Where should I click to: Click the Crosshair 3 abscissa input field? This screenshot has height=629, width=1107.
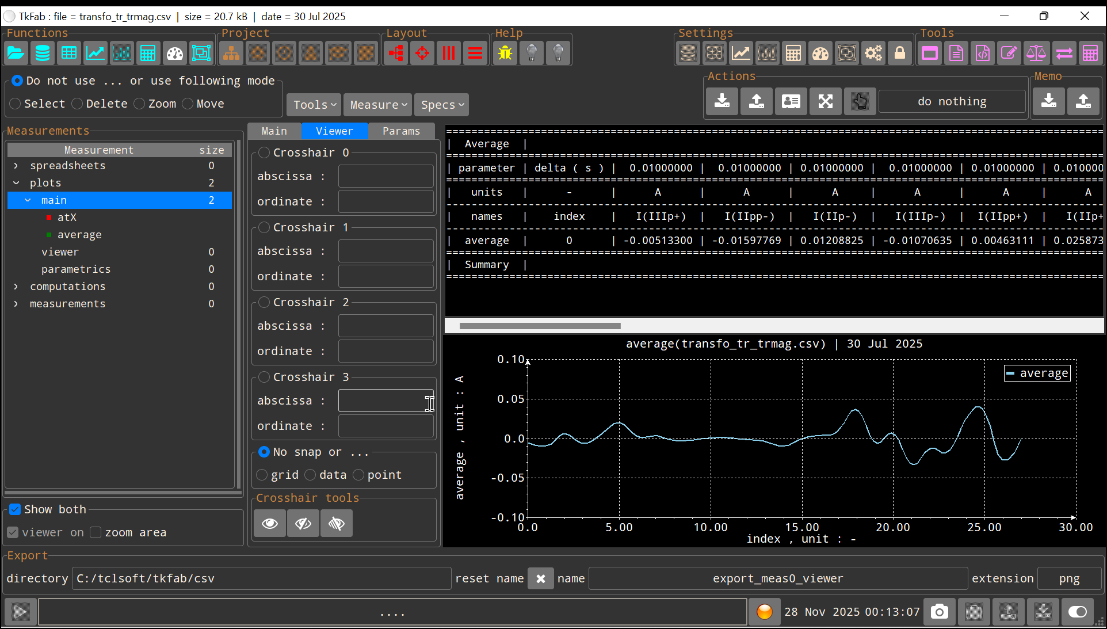[x=385, y=401]
